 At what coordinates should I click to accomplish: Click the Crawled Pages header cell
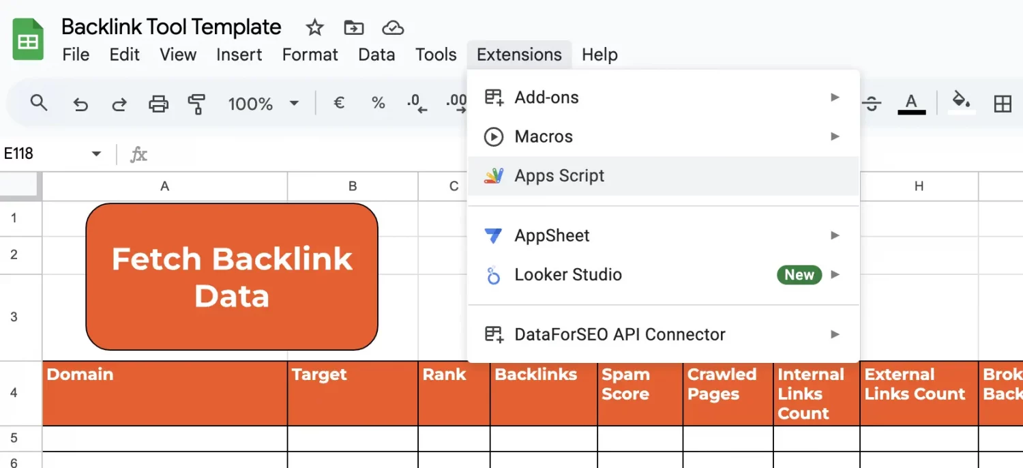click(x=728, y=394)
